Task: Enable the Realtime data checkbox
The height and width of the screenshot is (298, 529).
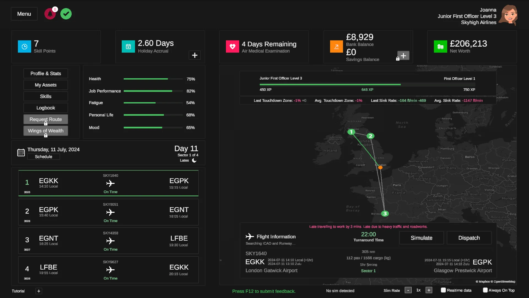Action: [x=443, y=290]
